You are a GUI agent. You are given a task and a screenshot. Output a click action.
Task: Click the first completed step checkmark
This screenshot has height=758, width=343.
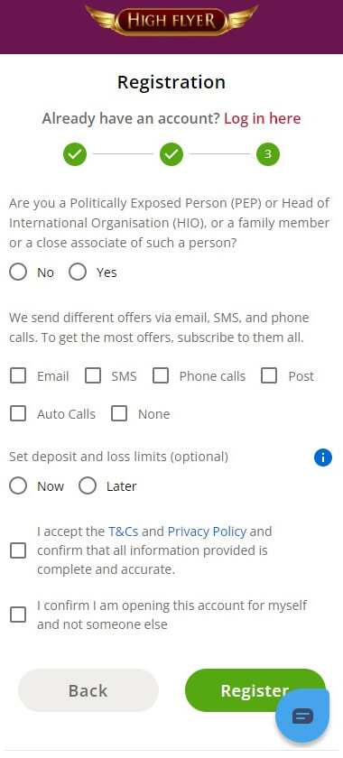click(75, 154)
